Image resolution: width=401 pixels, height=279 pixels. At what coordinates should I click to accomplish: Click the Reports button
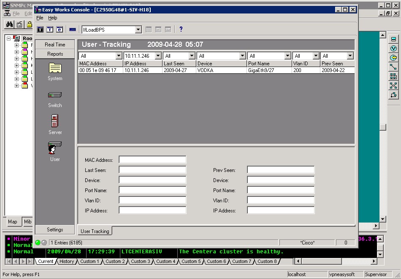tap(55, 54)
